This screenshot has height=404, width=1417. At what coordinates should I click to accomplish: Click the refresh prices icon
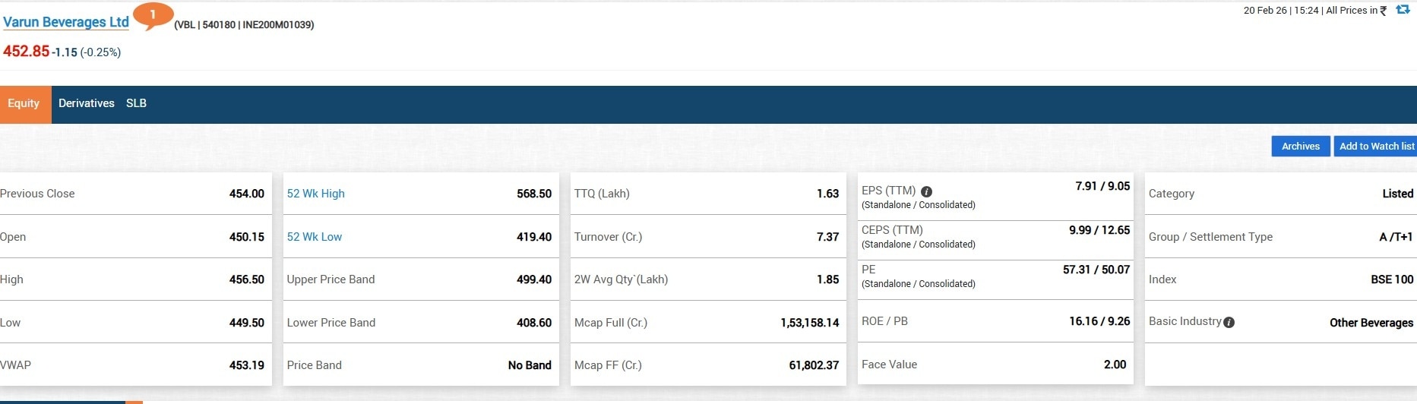click(x=1403, y=10)
